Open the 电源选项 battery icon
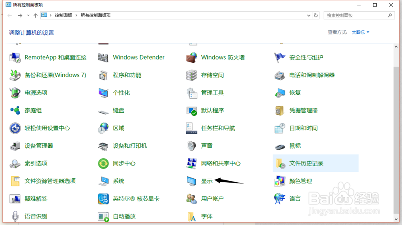Image resolution: width=402 pixels, height=225 pixels. (15, 93)
